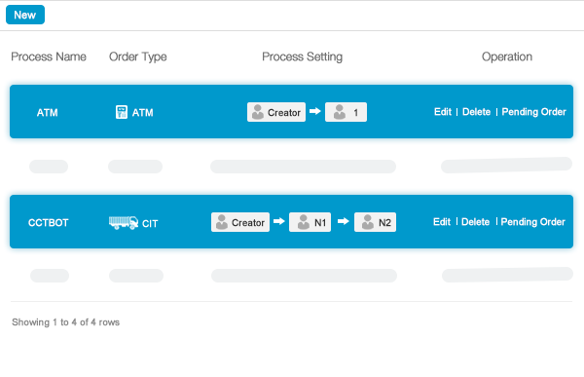This screenshot has height=377, width=584.
Task: Click the Process Name column header
Action: (49, 57)
